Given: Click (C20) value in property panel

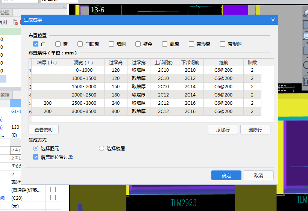Looking at the screenshot, I should [17, 198].
